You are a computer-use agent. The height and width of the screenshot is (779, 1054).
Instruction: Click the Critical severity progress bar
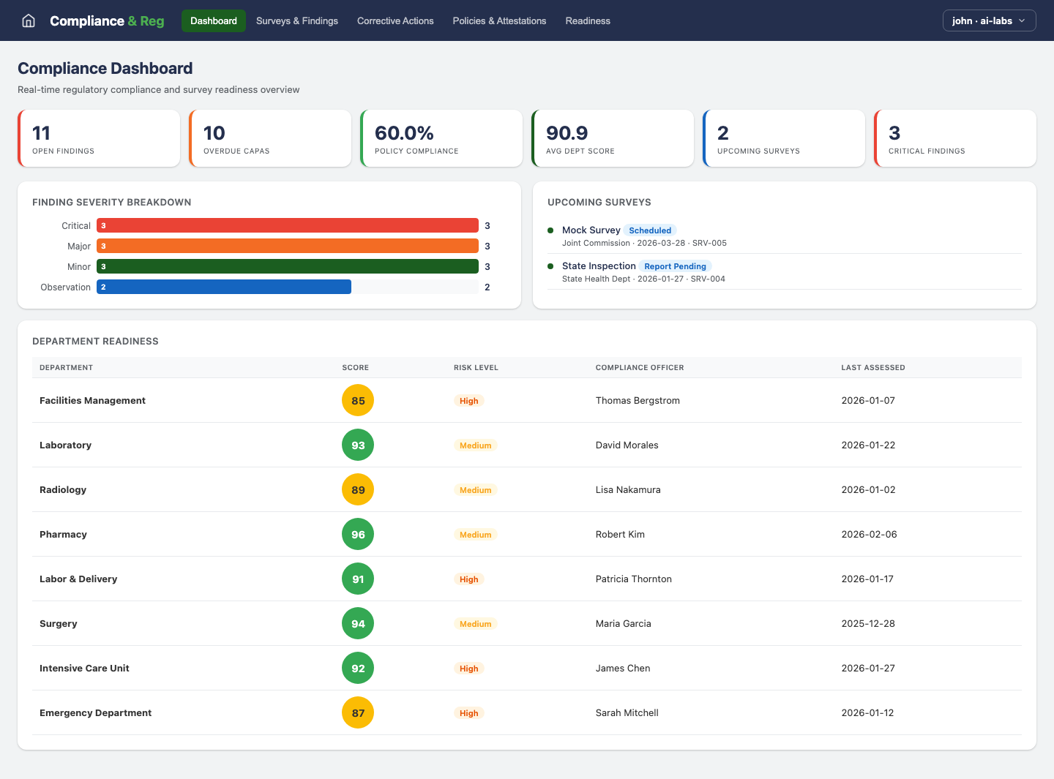pos(288,225)
